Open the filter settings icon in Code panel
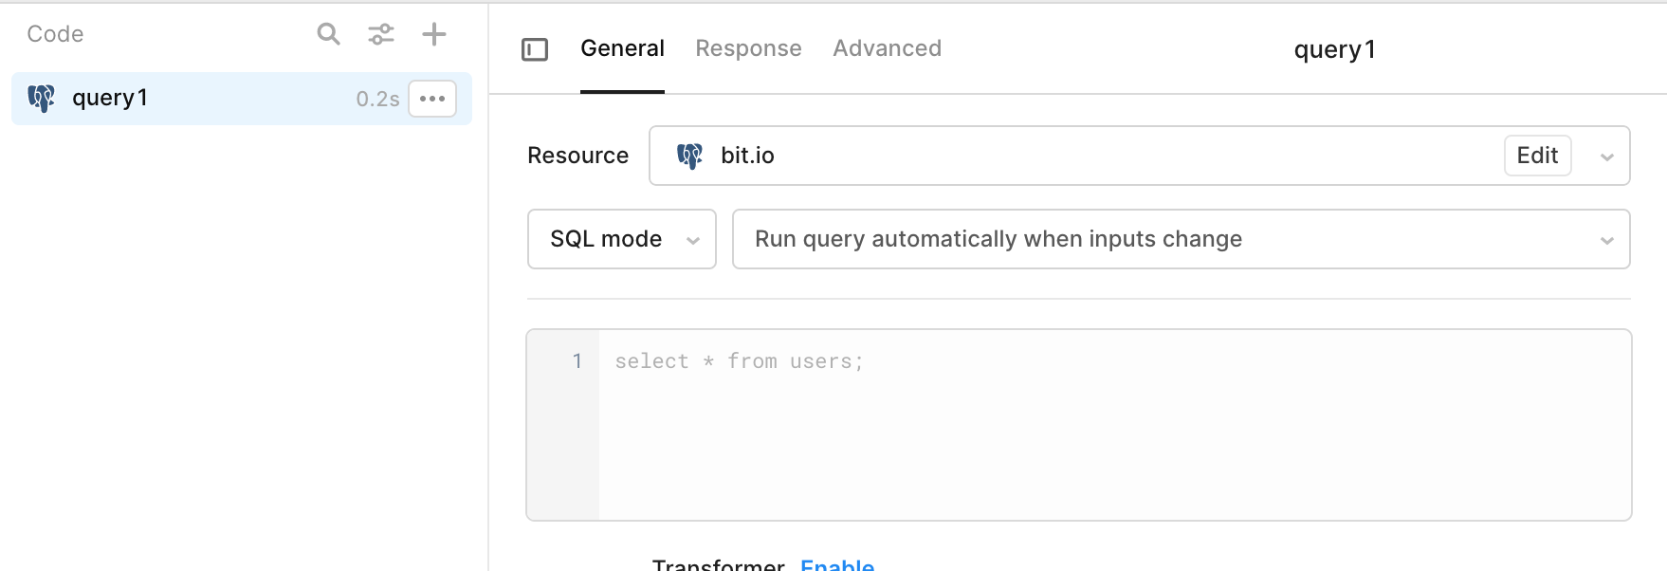Image resolution: width=1667 pixels, height=571 pixels. click(381, 34)
